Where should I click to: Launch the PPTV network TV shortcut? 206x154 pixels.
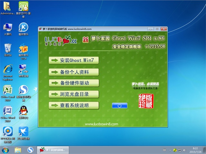(8, 135)
